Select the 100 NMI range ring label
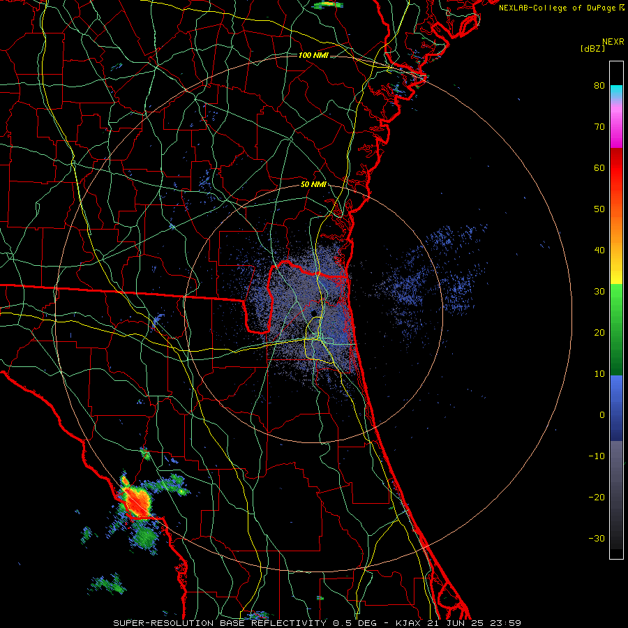This screenshot has width=628, height=628. click(x=313, y=55)
